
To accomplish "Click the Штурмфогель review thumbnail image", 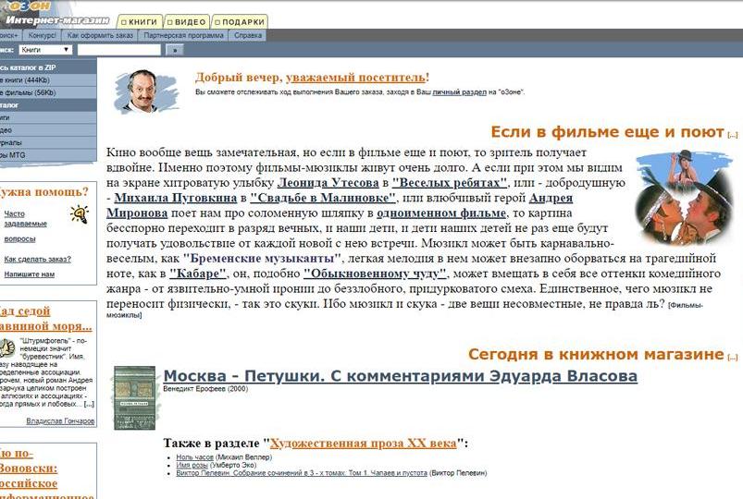I will click(x=7, y=348).
